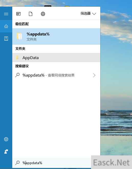This screenshot has width=132, height=169.
Task: Expand the web search suggestion arrow
Action: click(94, 75)
